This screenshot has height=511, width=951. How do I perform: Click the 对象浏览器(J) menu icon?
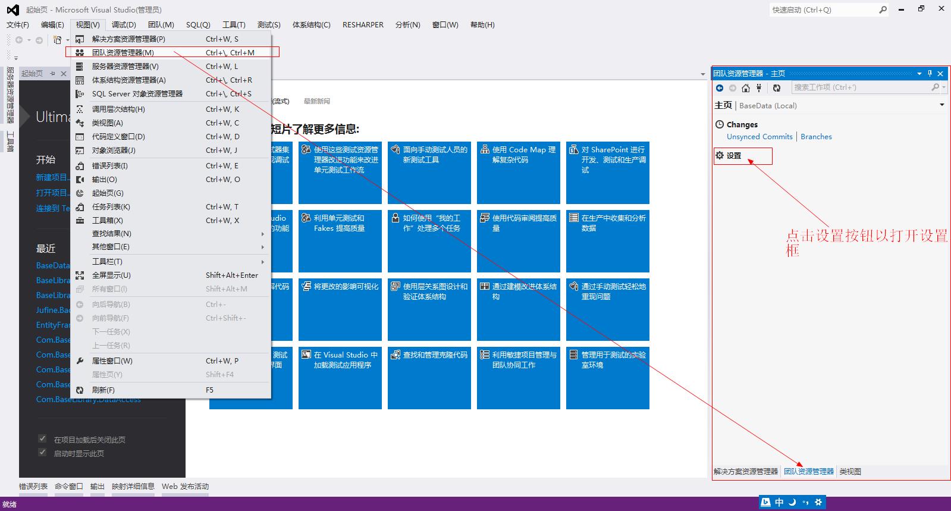click(x=80, y=151)
